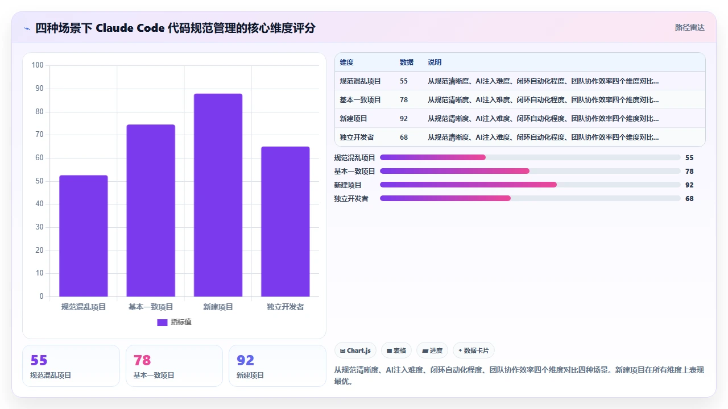Viewport: 728px width, 409px height.
Task: Click table value 92
Action: 404,119
